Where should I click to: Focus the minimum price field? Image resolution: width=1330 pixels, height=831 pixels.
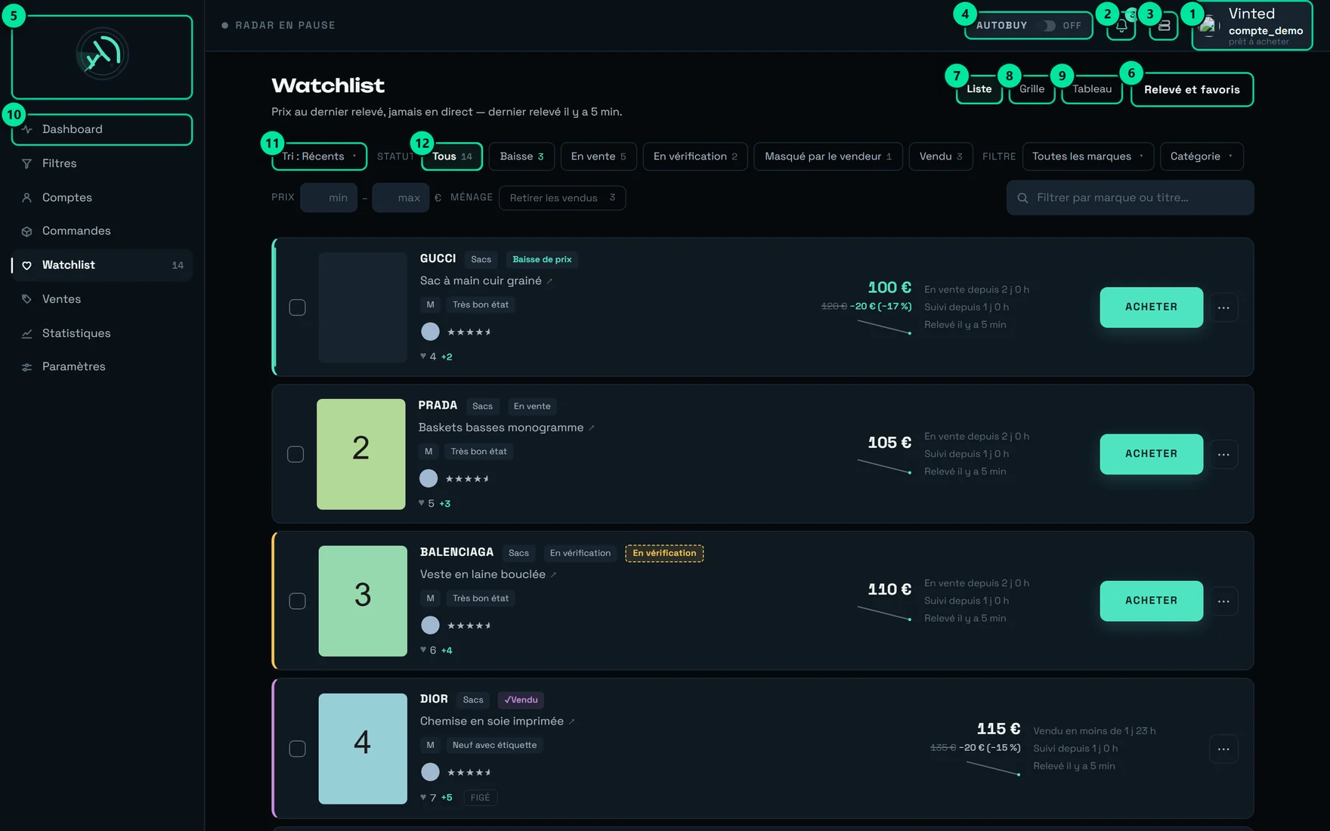click(x=329, y=198)
